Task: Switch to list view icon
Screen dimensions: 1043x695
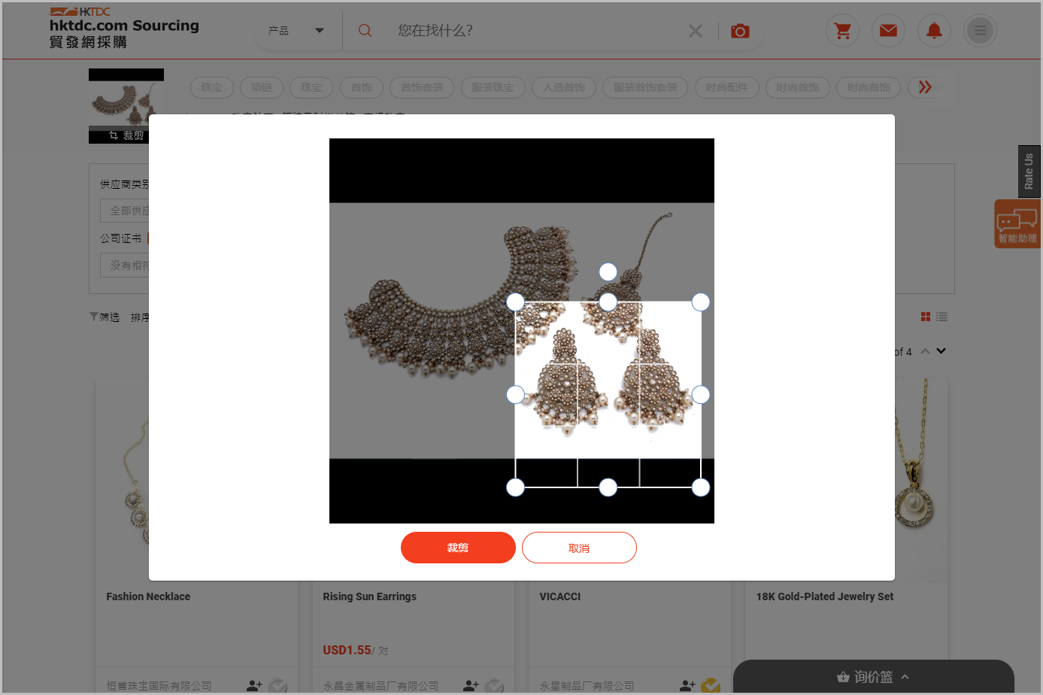Action: click(x=941, y=317)
